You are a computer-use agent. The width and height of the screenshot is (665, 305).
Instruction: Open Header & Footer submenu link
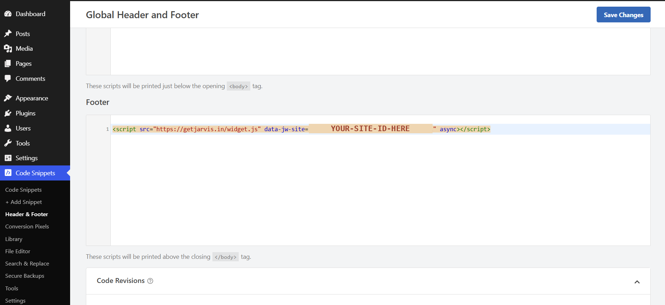coord(27,214)
